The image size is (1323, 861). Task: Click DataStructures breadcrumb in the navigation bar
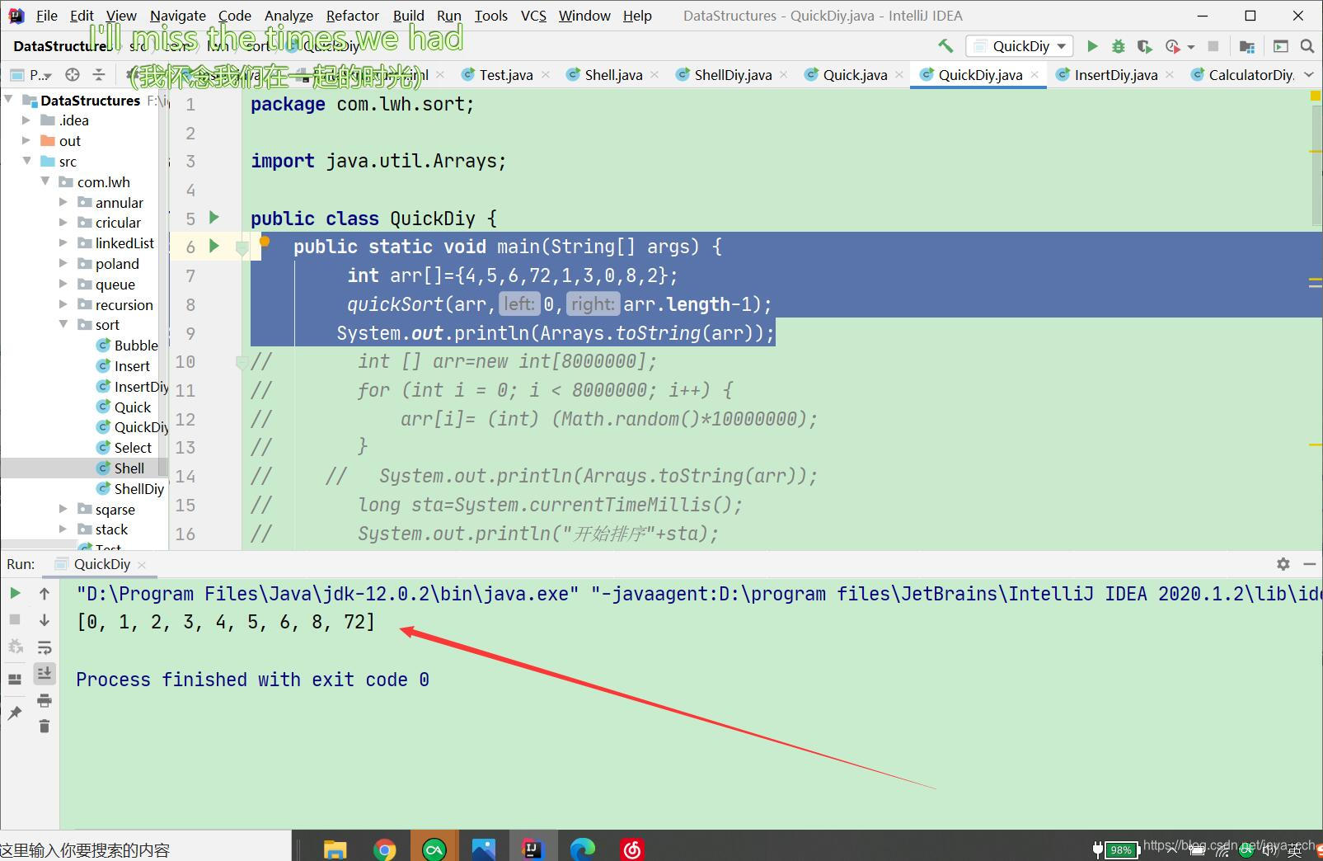pyautogui.click(x=61, y=46)
